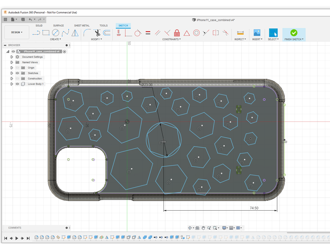Select the Offset tool
The width and height of the screenshot is (330, 248).
107,33
